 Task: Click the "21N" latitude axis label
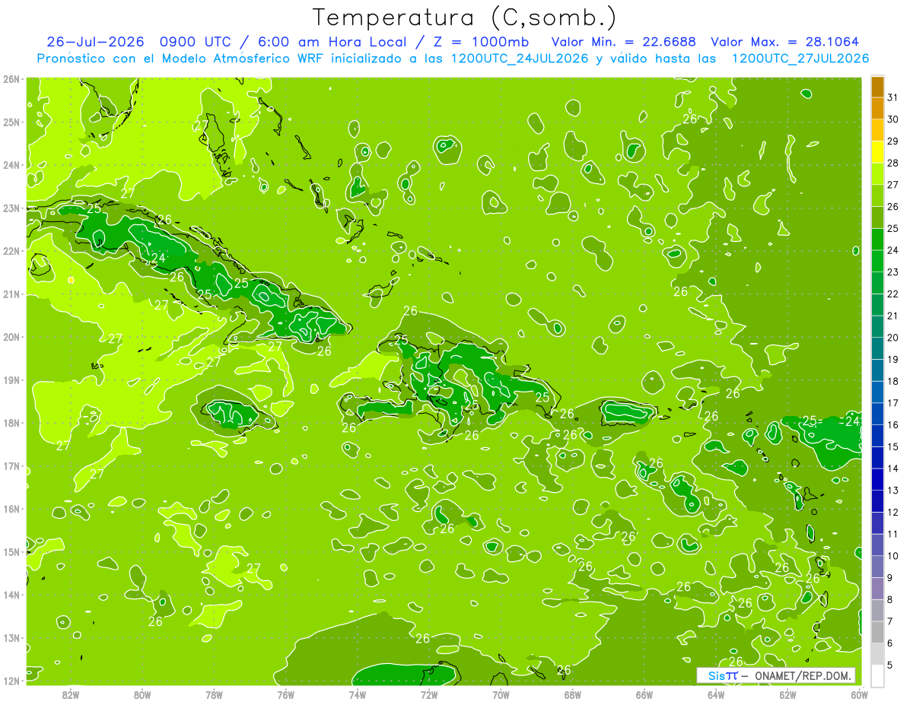point(11,294)
